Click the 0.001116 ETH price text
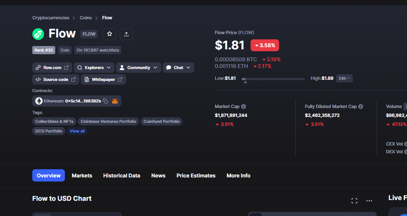The height and width of the screenshot is (216, 407). (x=231, y=66)
